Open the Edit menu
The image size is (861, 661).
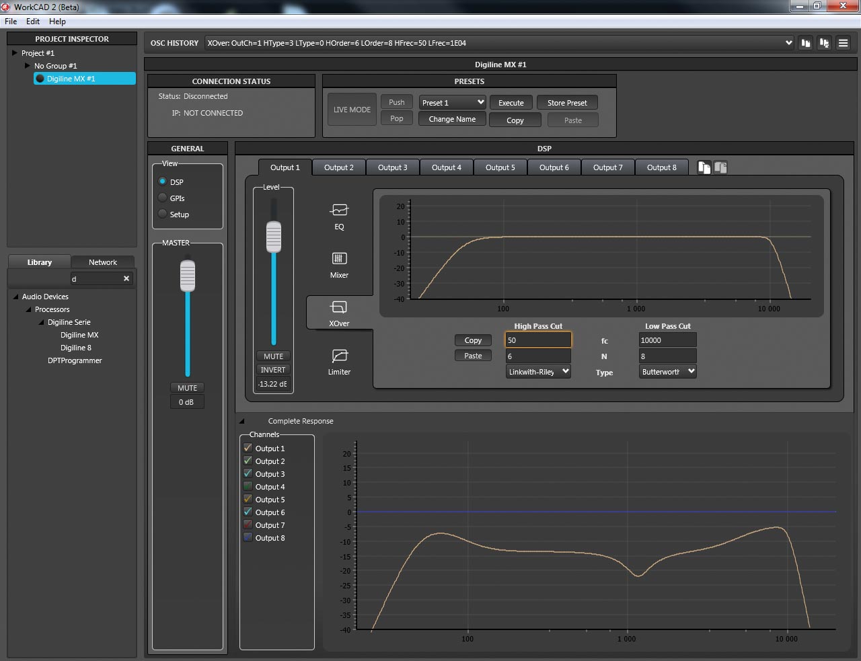click(x=33, y=22)
